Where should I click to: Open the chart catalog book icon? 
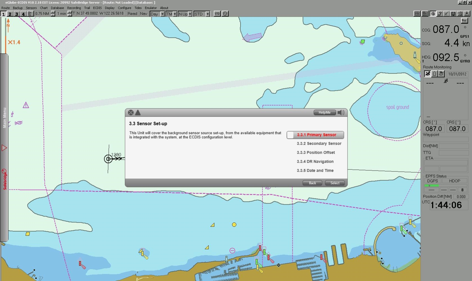(x=453, y=13)
